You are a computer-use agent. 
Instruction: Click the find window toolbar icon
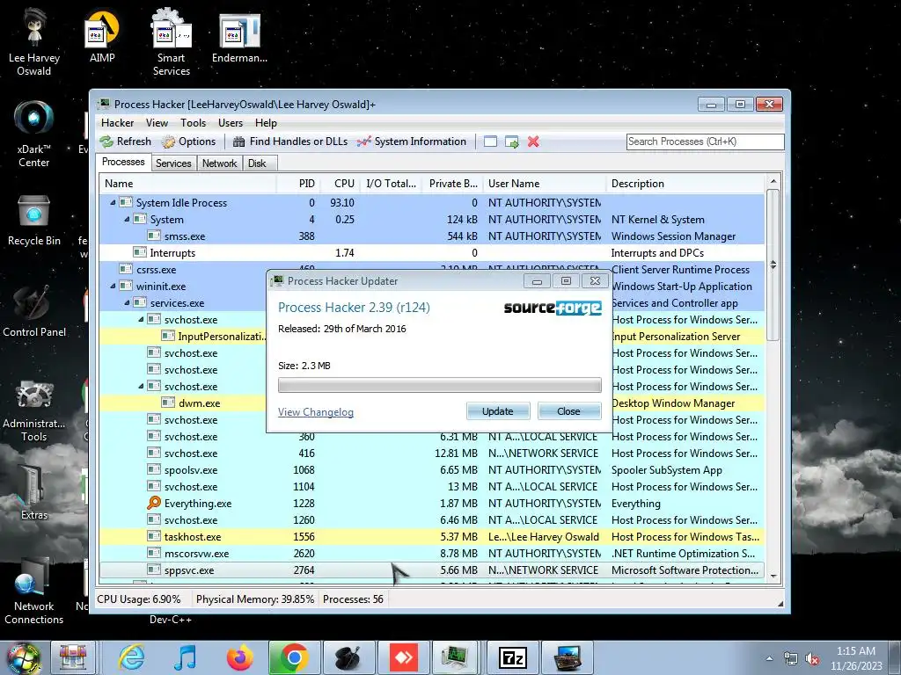(490, 142)
